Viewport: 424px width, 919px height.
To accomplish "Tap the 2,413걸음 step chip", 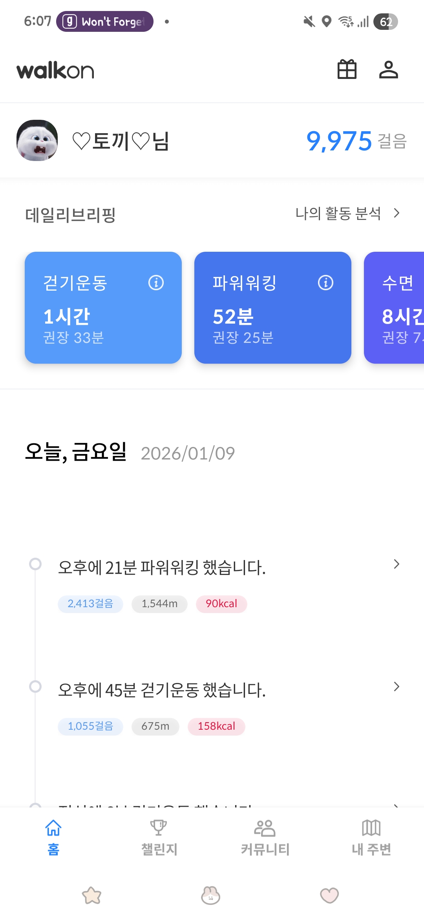I will [x=90, y=604].
